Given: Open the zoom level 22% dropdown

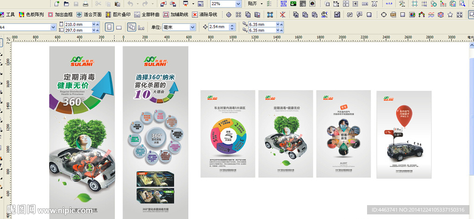Looking at the screenshot, I should [238, 4].
